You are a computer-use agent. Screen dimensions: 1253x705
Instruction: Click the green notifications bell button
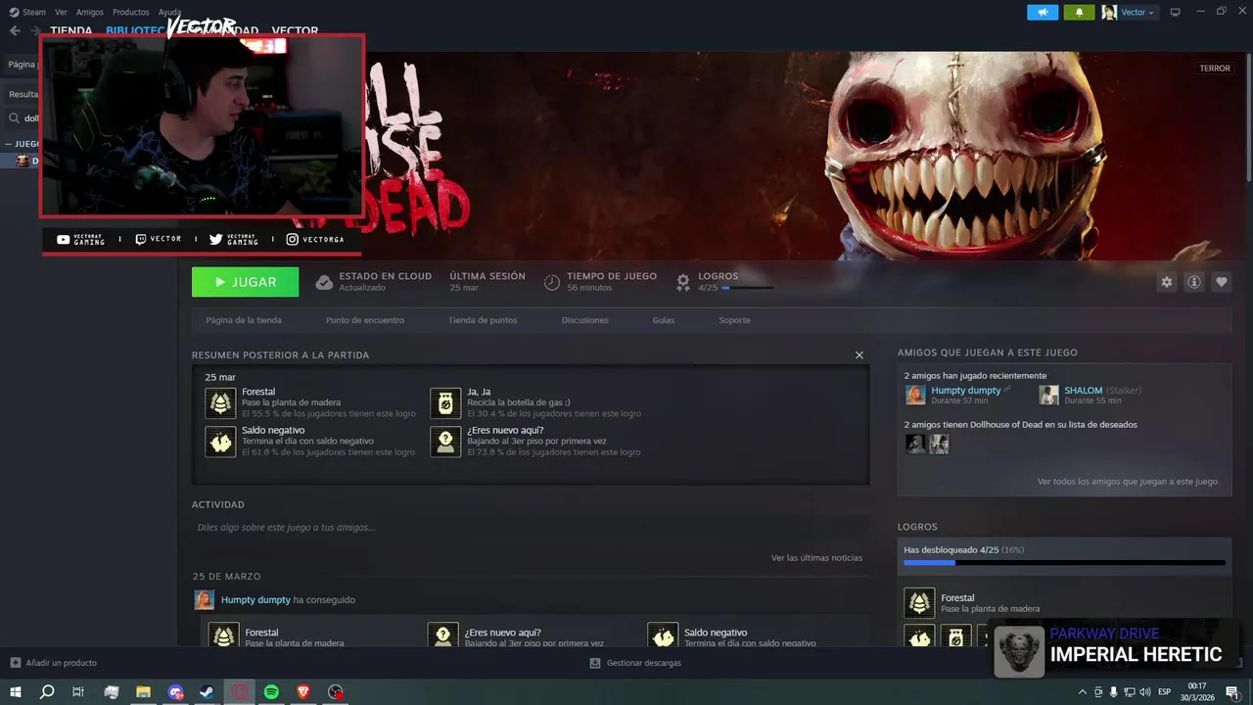tap(1080, 12)
